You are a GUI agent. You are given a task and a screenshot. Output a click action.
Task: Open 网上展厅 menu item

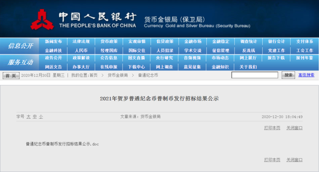pos(248,58)
